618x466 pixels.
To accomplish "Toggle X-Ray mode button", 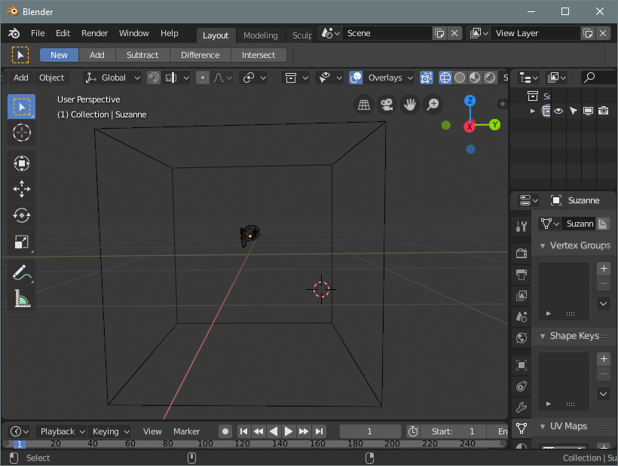I will (x=426, y=78).
